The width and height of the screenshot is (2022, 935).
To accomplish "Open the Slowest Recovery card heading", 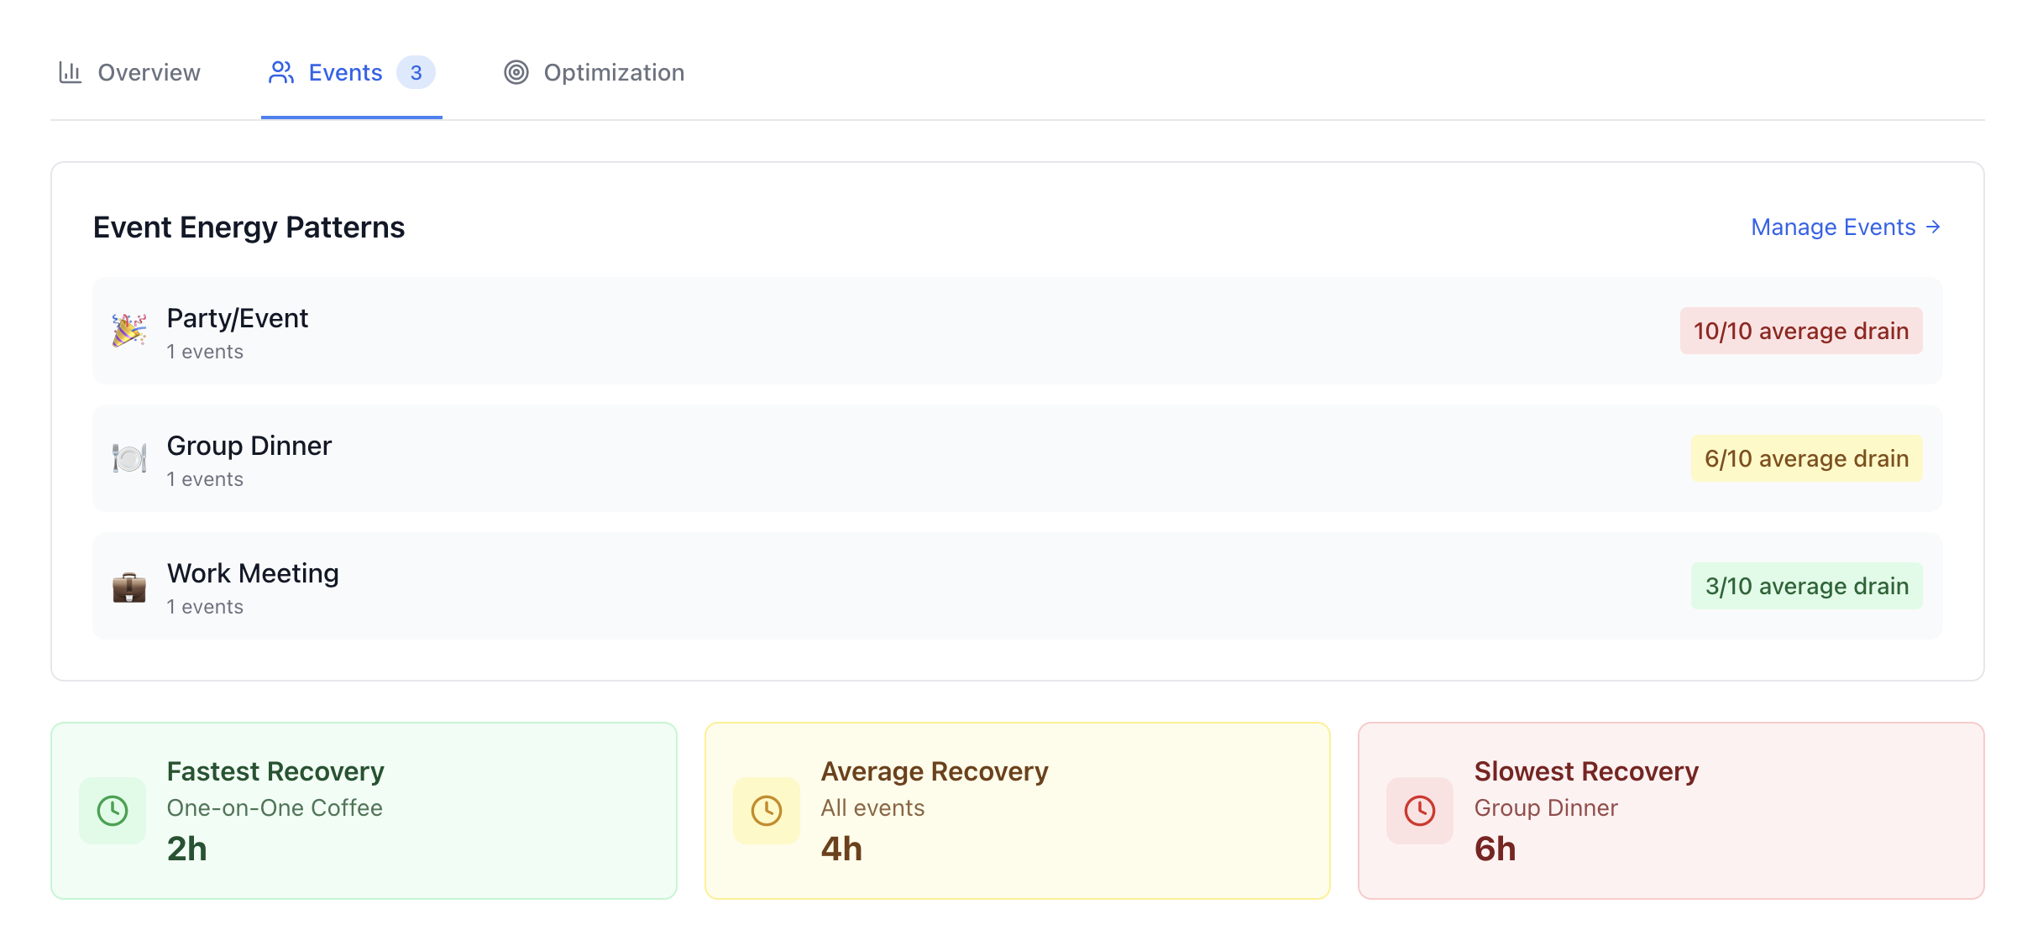I will 1586,771.
